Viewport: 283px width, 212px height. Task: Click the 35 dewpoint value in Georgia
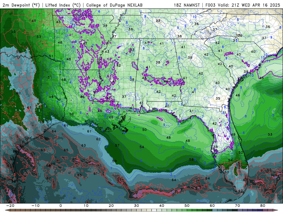(x=218, y=99)
